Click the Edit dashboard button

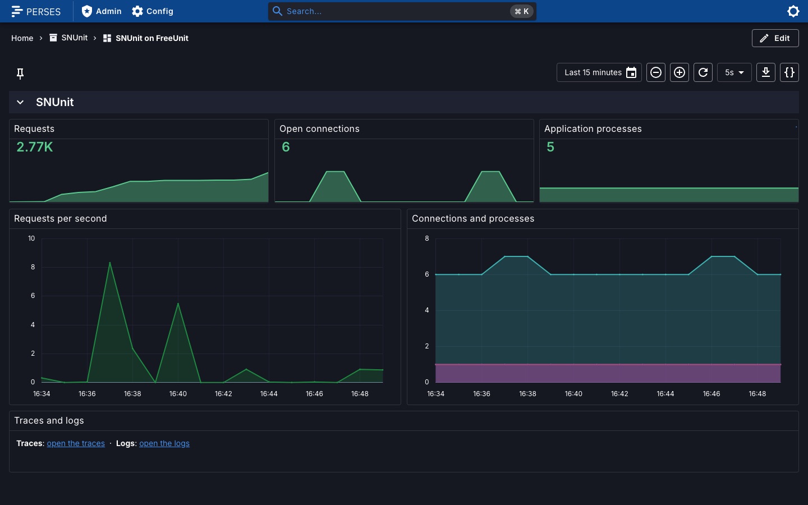[x=775, y=38]
